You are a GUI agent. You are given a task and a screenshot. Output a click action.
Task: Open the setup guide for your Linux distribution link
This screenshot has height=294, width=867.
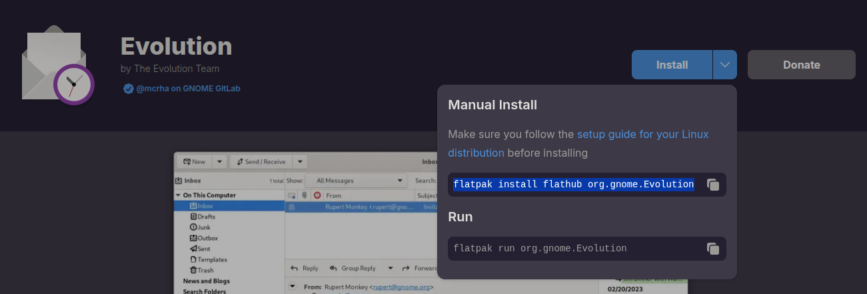click(577, 143)
